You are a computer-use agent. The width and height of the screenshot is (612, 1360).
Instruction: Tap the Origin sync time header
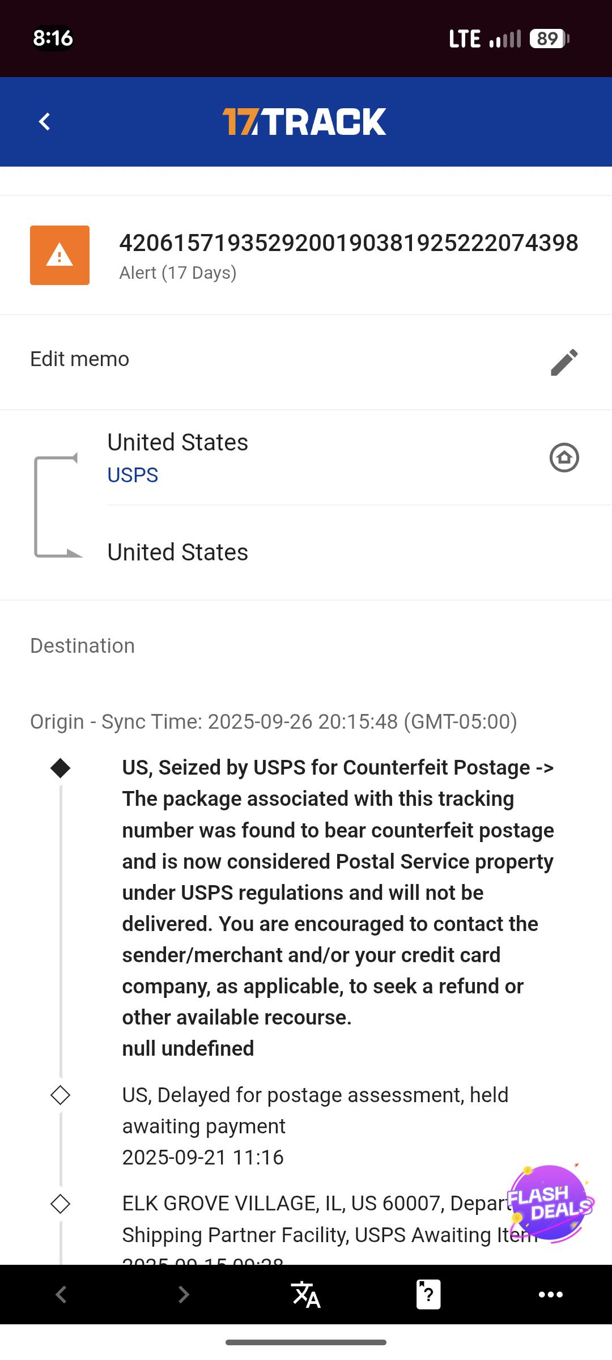pyautogui.click(x=273, y=722)
